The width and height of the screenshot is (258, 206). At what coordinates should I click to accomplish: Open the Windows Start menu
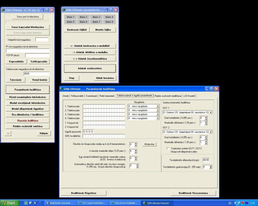coord(10,203)
